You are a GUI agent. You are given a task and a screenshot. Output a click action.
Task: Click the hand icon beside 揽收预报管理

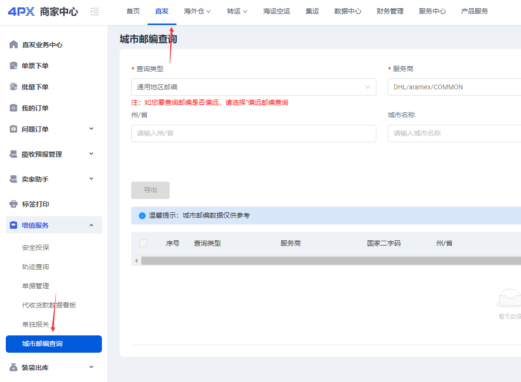coord(13,154)
